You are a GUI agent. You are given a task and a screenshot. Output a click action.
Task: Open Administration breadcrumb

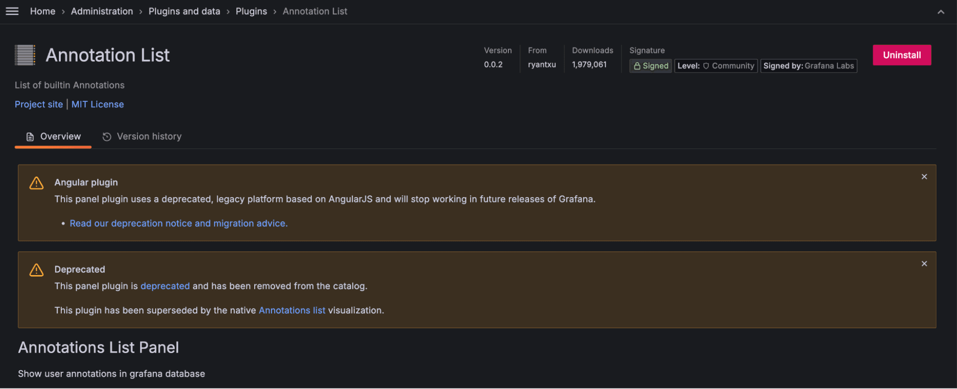click(x=102, y=11)
